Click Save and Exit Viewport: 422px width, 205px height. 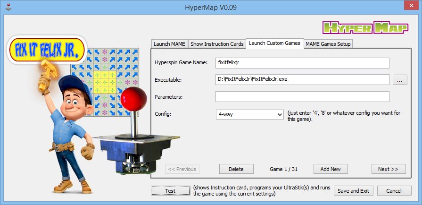pyautogui.click(x=353, y=191)
